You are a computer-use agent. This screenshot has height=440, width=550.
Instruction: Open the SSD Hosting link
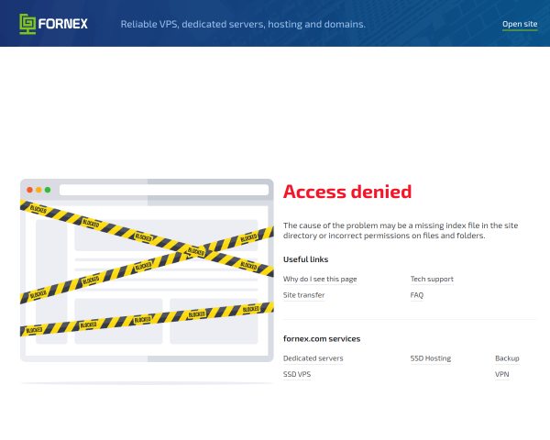coord(431,358)
